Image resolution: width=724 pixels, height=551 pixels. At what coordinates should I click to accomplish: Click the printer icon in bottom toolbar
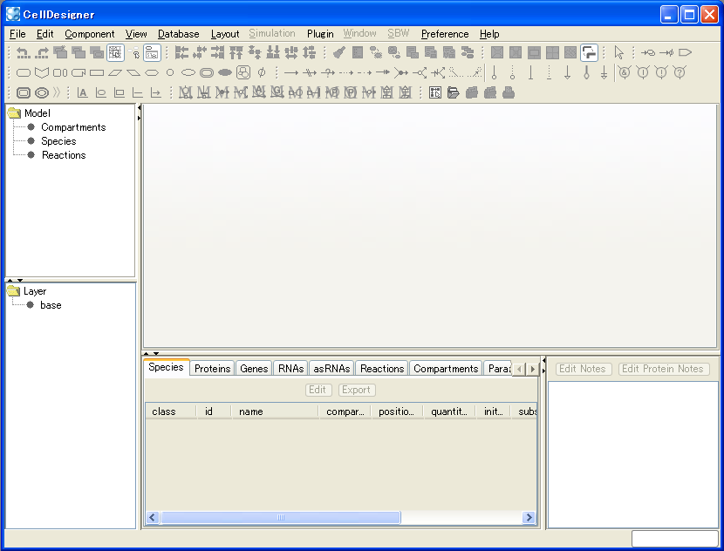tap(509, 93)
